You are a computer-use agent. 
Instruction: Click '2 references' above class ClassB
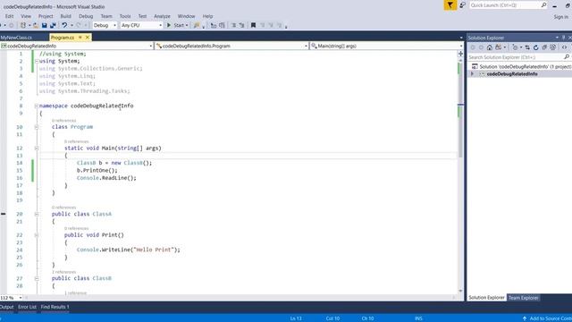(x=63, y=272)
